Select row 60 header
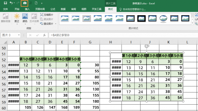 pos(4,108)
